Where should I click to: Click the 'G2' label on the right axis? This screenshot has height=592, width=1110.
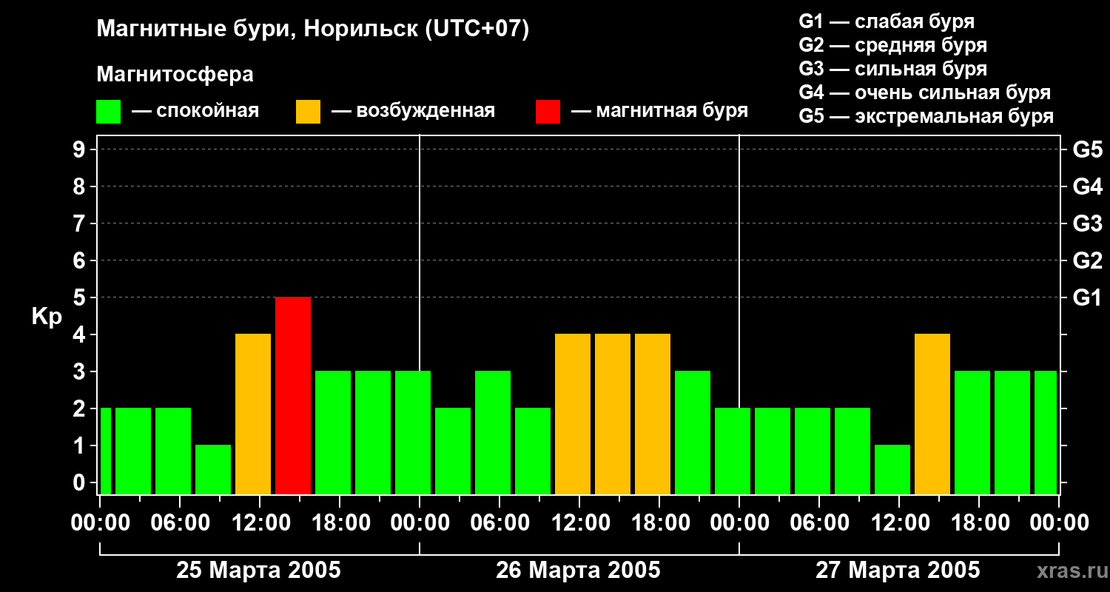(1087, 260)
